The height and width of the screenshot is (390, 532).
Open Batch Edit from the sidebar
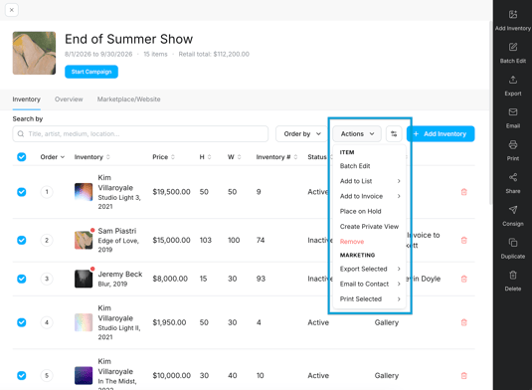[513, 47]
